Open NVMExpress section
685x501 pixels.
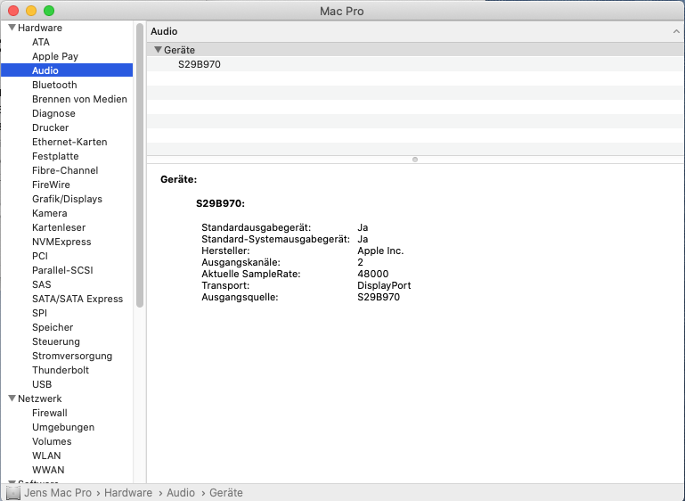(61, 242)
